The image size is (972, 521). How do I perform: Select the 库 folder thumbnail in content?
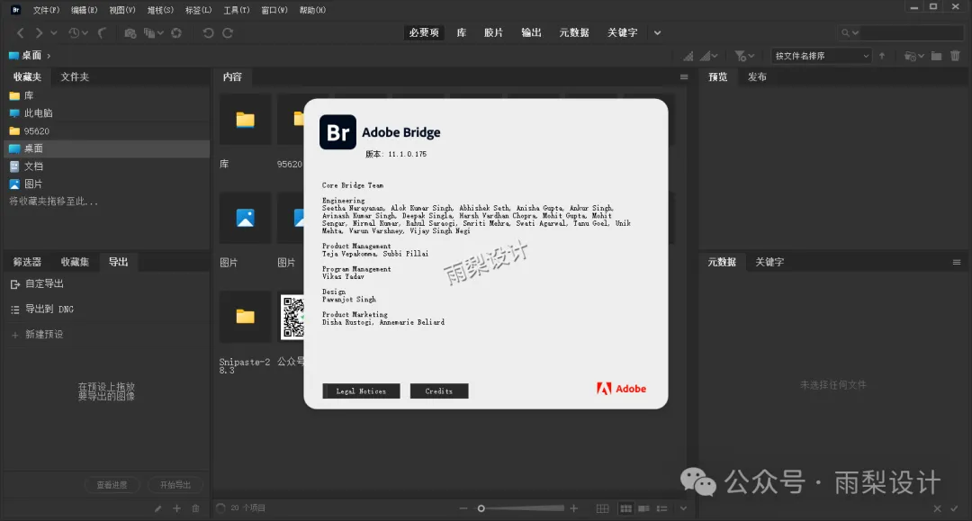click(x=245, y=120)
